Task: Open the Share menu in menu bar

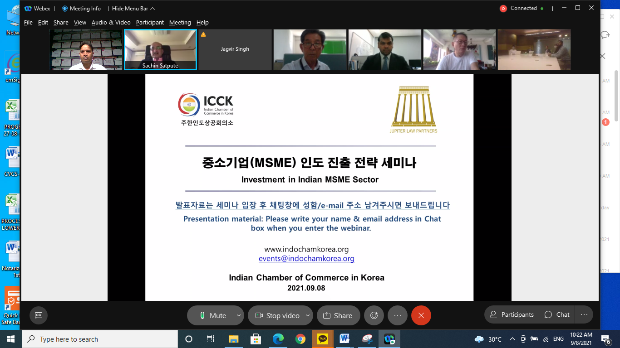Action: point(61,22)
